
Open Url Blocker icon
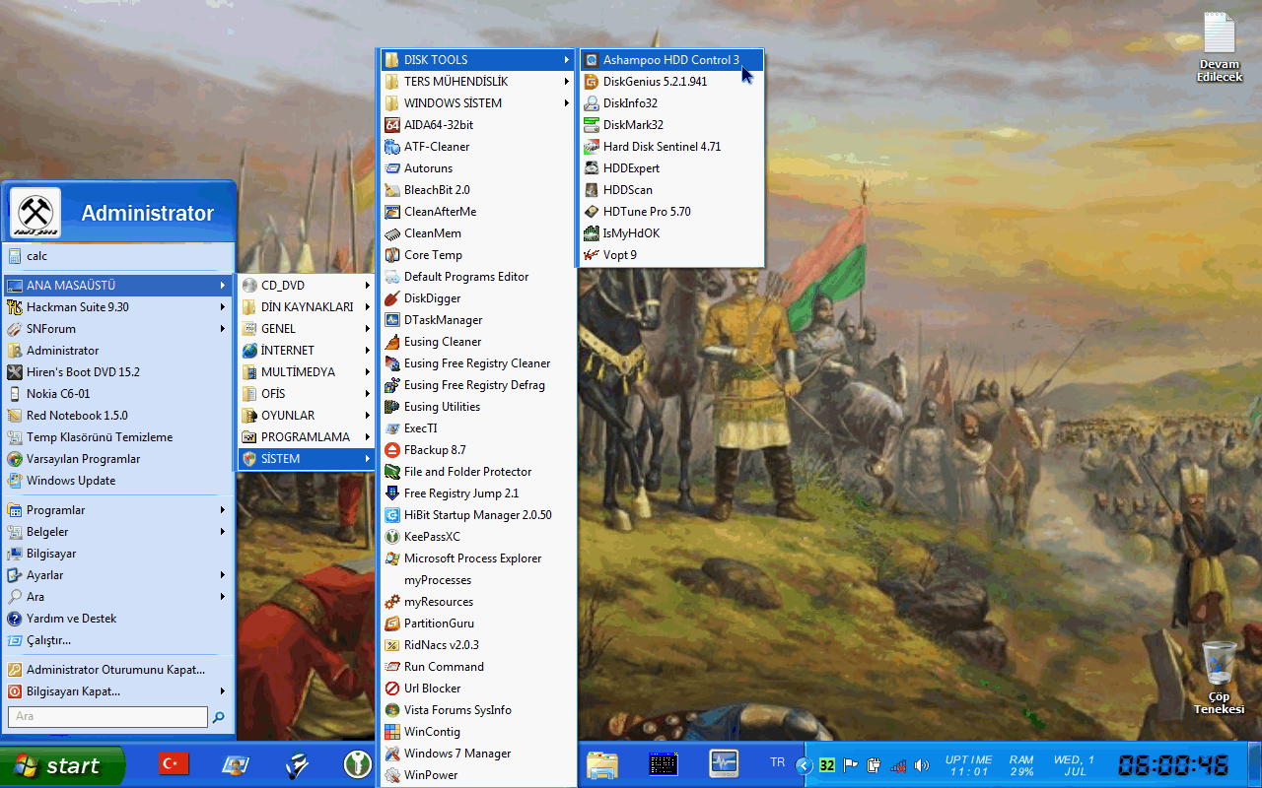[391, 689]
